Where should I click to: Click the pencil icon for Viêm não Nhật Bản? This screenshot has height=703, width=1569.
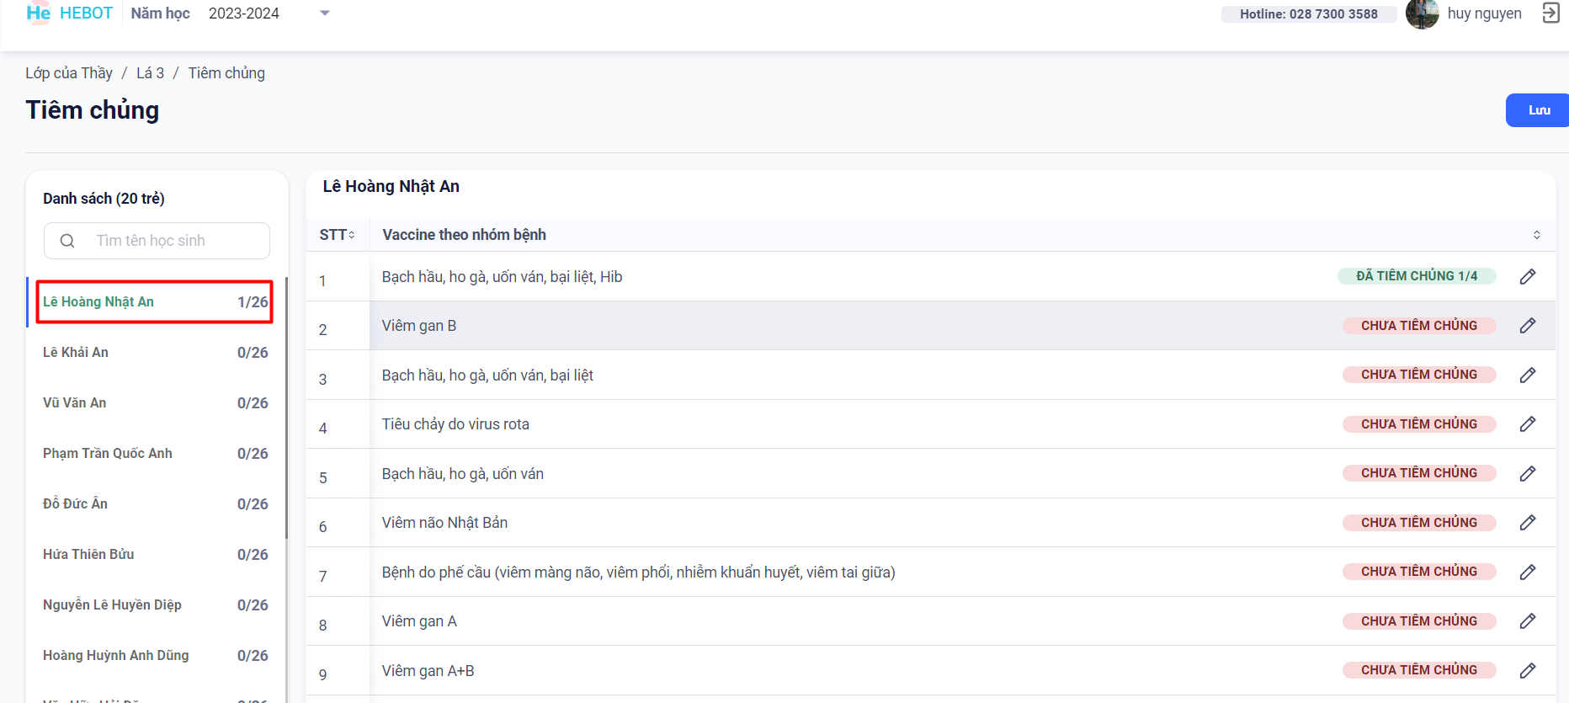pyautogui.click(x=1527, y=523)
